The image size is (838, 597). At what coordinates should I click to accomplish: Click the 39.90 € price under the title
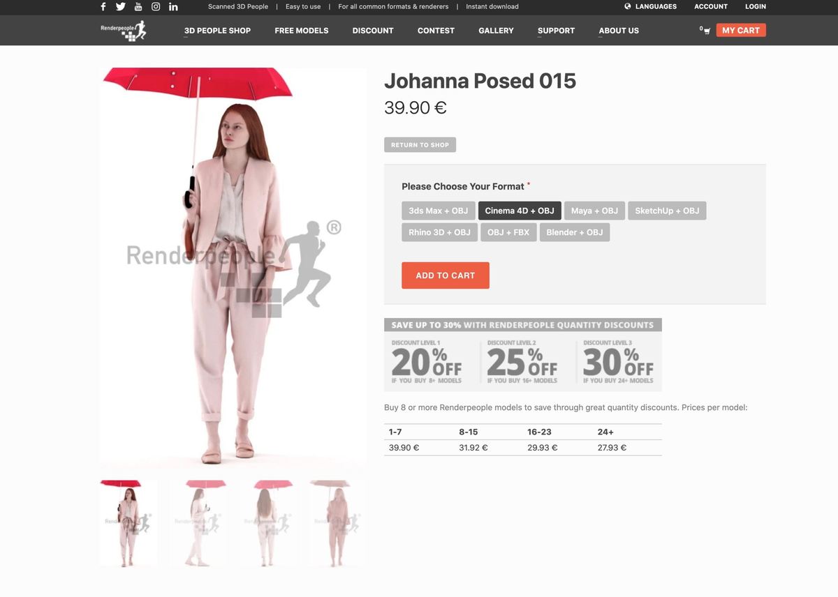point(416,107)
